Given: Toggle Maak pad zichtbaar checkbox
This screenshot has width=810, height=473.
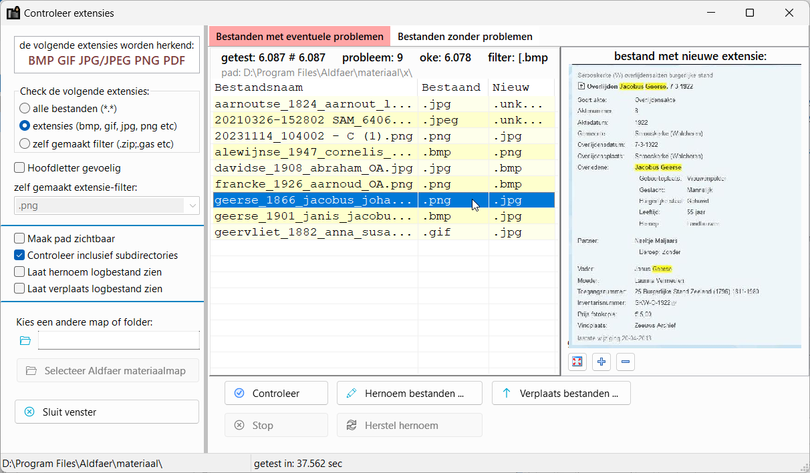Looking at the screenshot, I should tap(20, 238).
